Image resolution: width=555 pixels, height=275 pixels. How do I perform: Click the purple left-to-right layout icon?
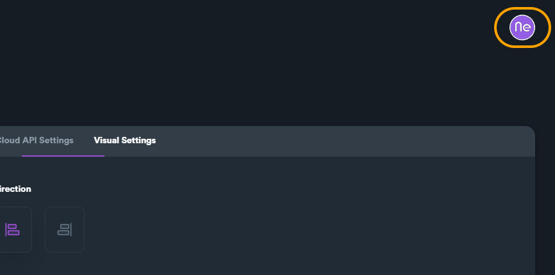(12, 229)
